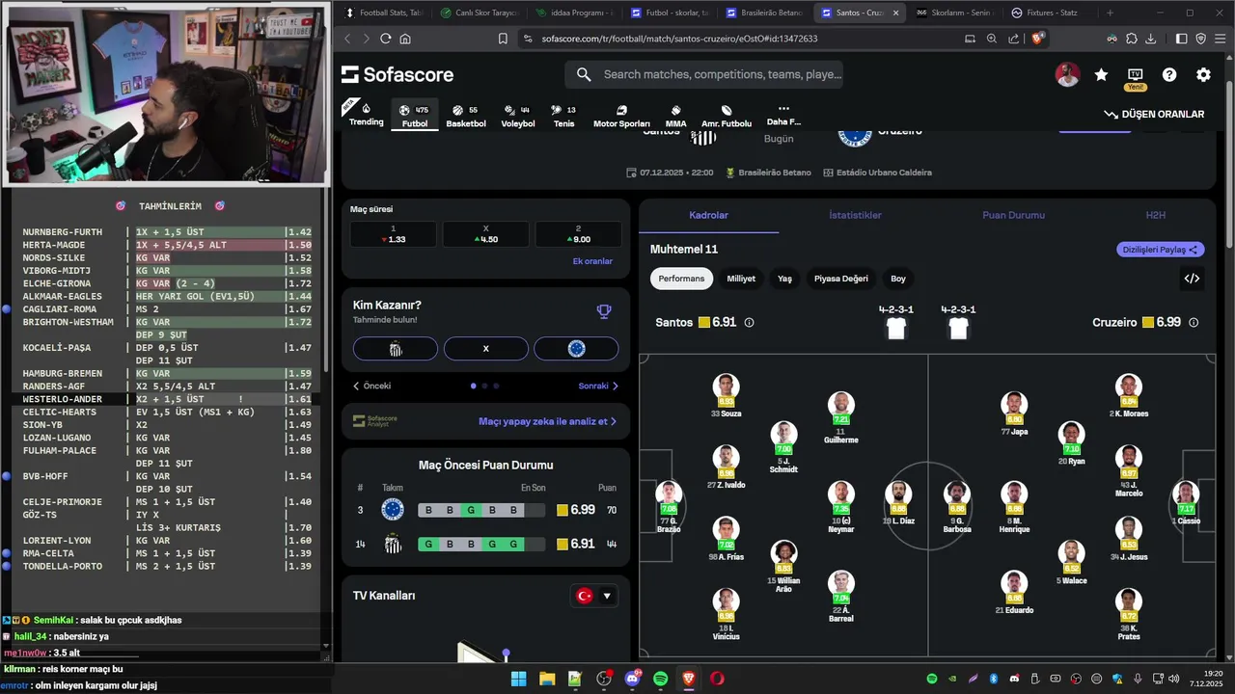Open the Windows Start menu

point(518,679)
